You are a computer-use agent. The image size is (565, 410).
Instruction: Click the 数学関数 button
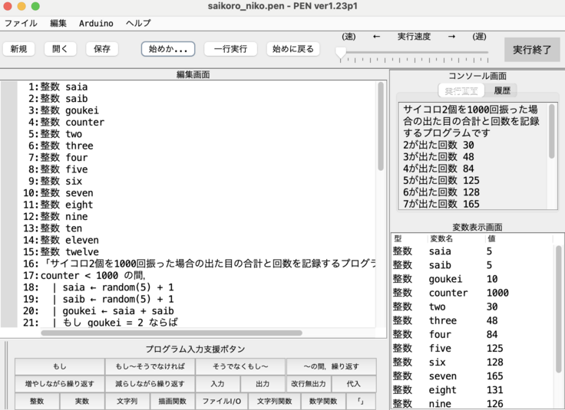322,401
